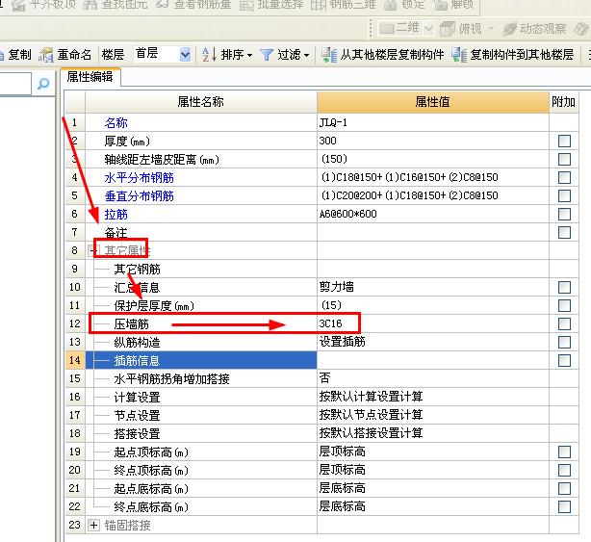Viewport: 591px width, 542px height.
Task: Tick the 附加 checkbox for 垂直分布钢筋
Action: coord(564,195)
